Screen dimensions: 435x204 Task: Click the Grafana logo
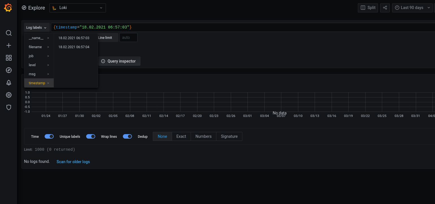[8, 8]
